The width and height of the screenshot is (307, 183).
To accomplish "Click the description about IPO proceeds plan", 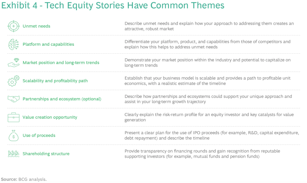I will click(x=212, y=135).
